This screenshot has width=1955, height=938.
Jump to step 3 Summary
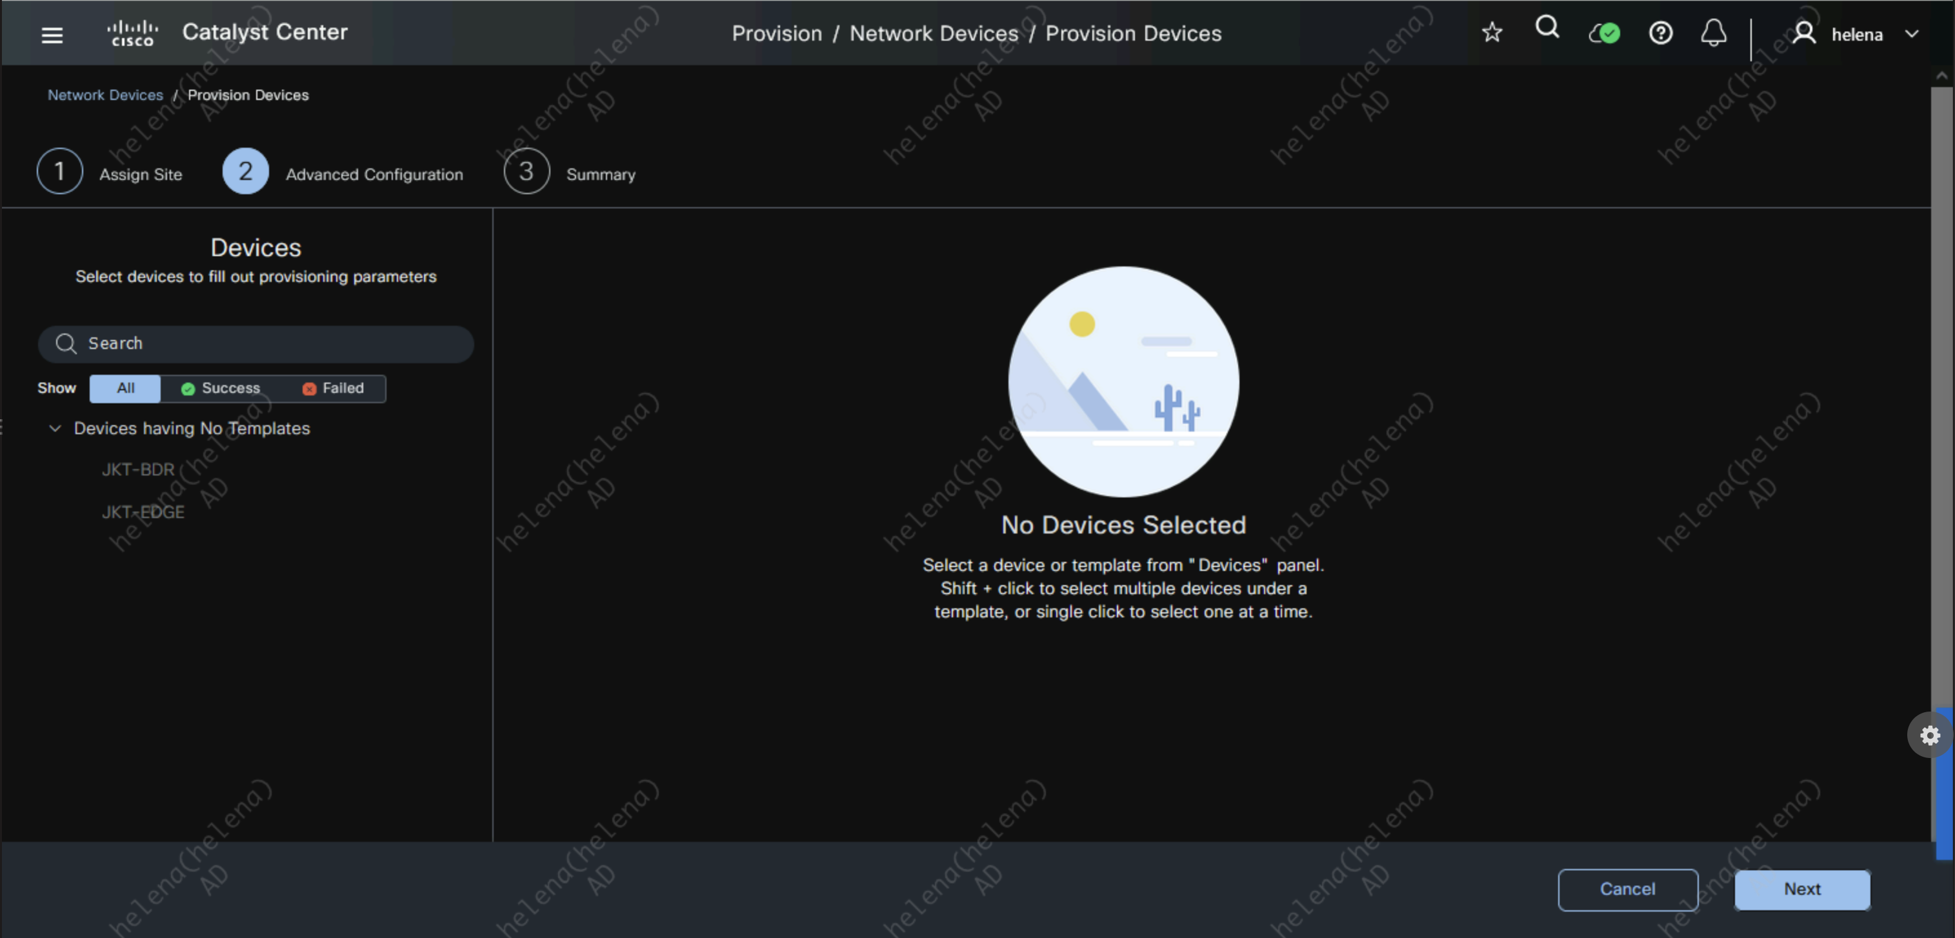point(526,172)
